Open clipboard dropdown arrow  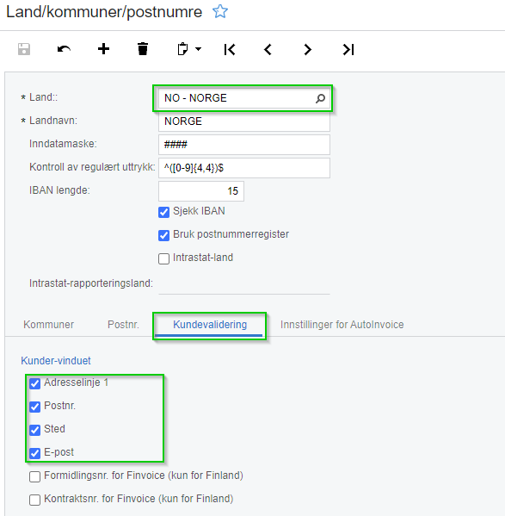pyautogui.click(x=198, y=49)
